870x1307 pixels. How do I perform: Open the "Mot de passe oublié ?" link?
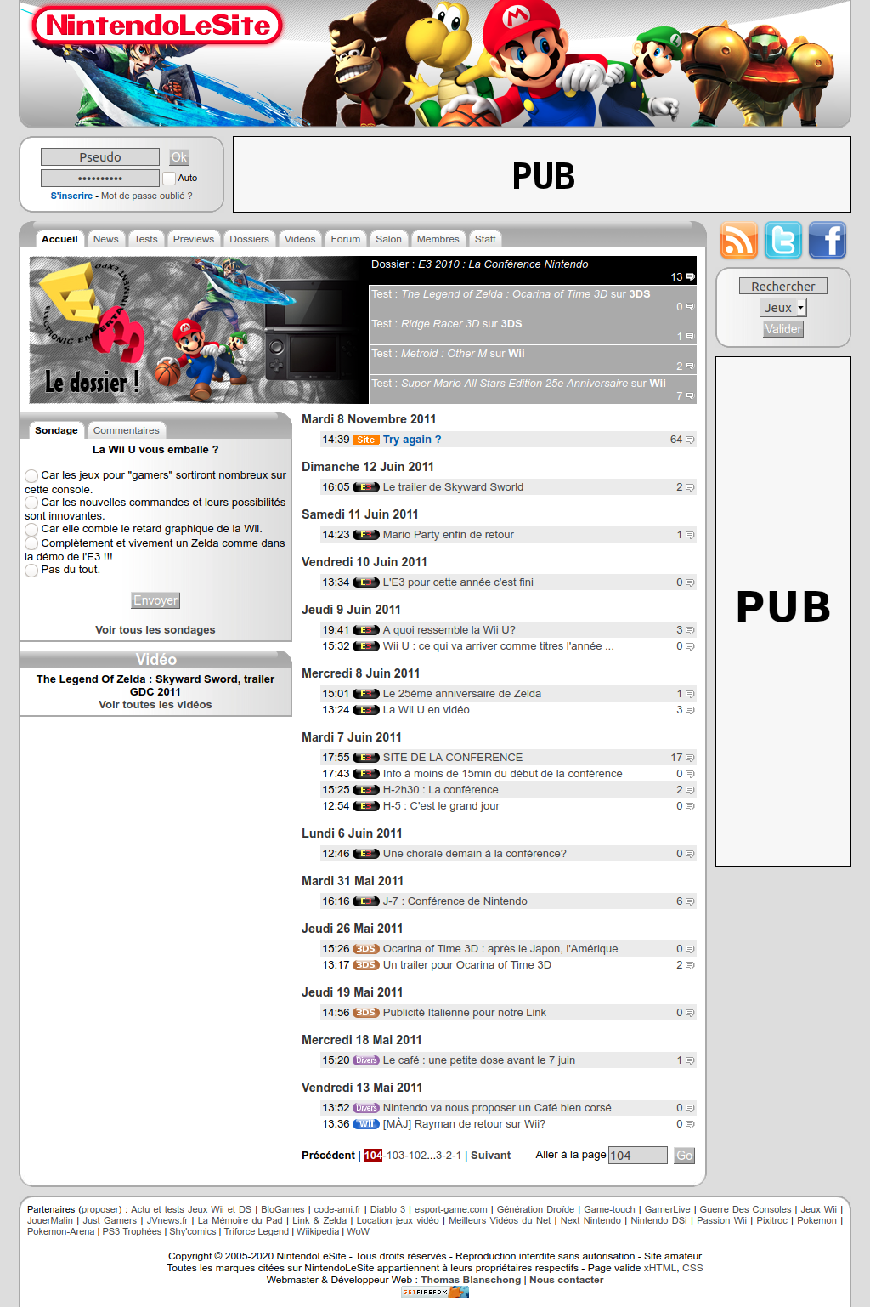[147, 196]
